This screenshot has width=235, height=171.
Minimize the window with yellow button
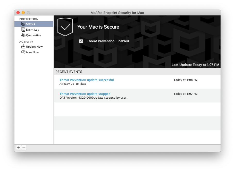(x=23, y=13)
